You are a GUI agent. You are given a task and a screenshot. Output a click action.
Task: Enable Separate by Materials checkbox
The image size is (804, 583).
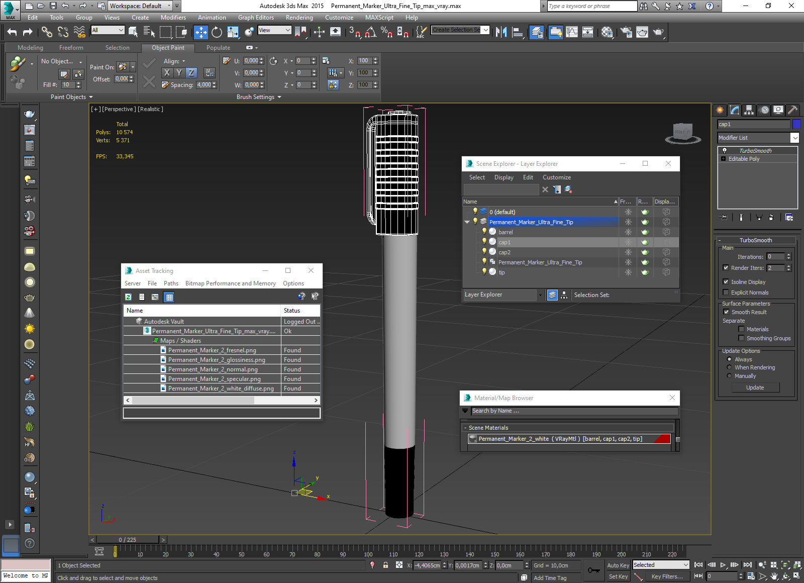click(x=741, y=329)
